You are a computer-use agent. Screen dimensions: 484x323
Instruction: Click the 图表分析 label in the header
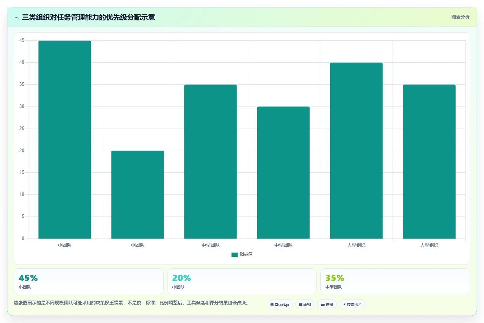pyautogui.click(x=460, y=17)
